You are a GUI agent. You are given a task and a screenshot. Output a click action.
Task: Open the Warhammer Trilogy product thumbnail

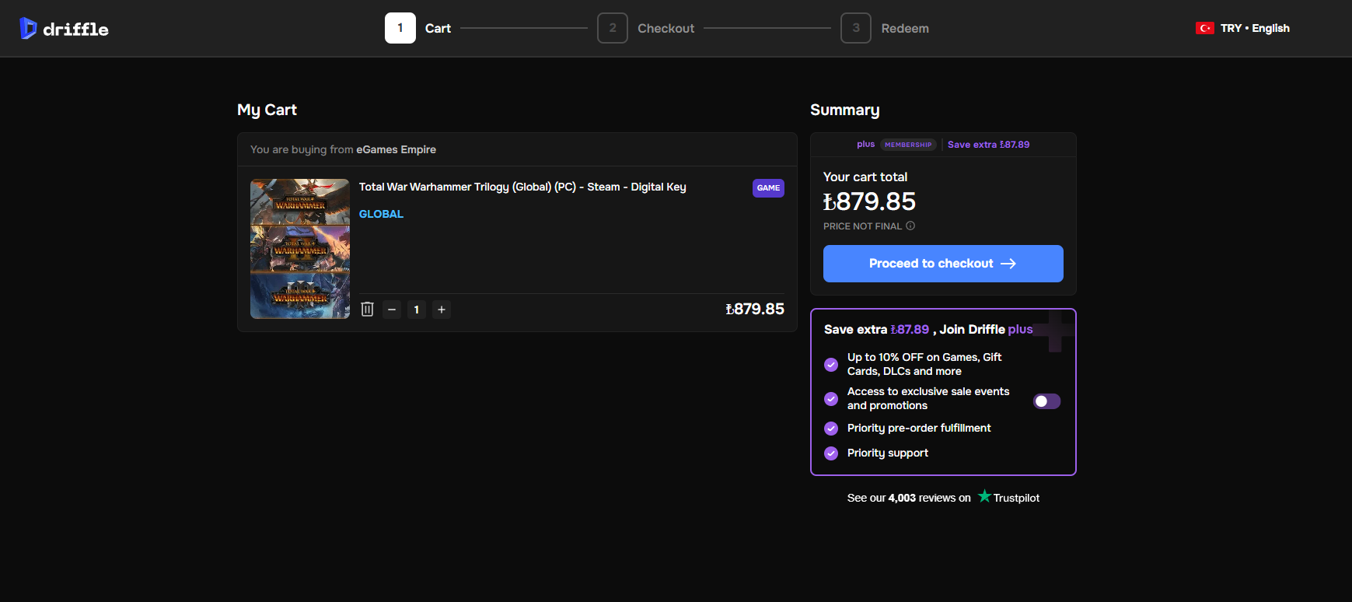300,249
